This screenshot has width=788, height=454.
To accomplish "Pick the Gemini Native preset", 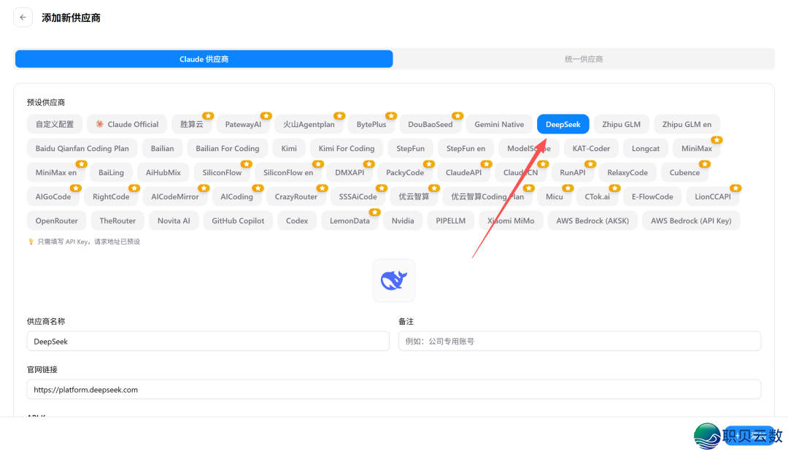I will pos(499,124).
